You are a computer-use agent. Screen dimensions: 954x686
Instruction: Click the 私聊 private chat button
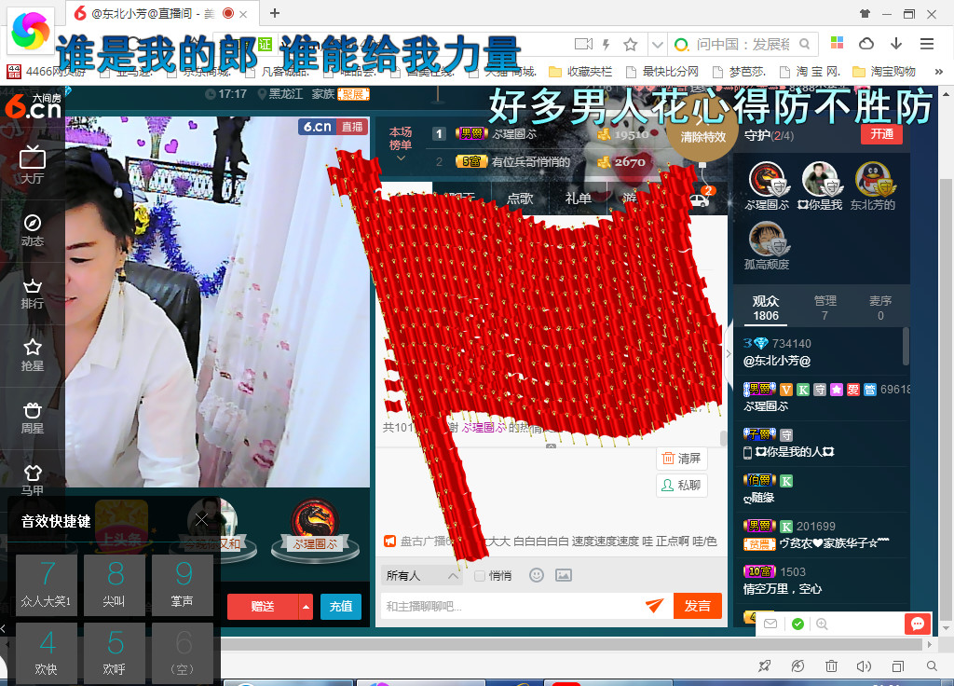tap(681, 485)
